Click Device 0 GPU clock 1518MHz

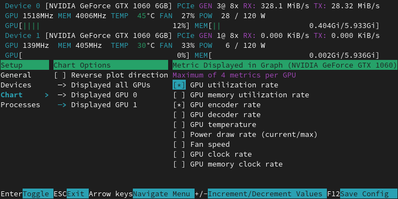(38, 16)
